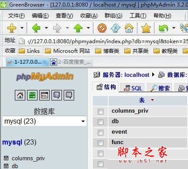The width and height of the screenshot is (188, 169).
Task: Tick the checkbox below func row
Action: click(x=100, y=153)
